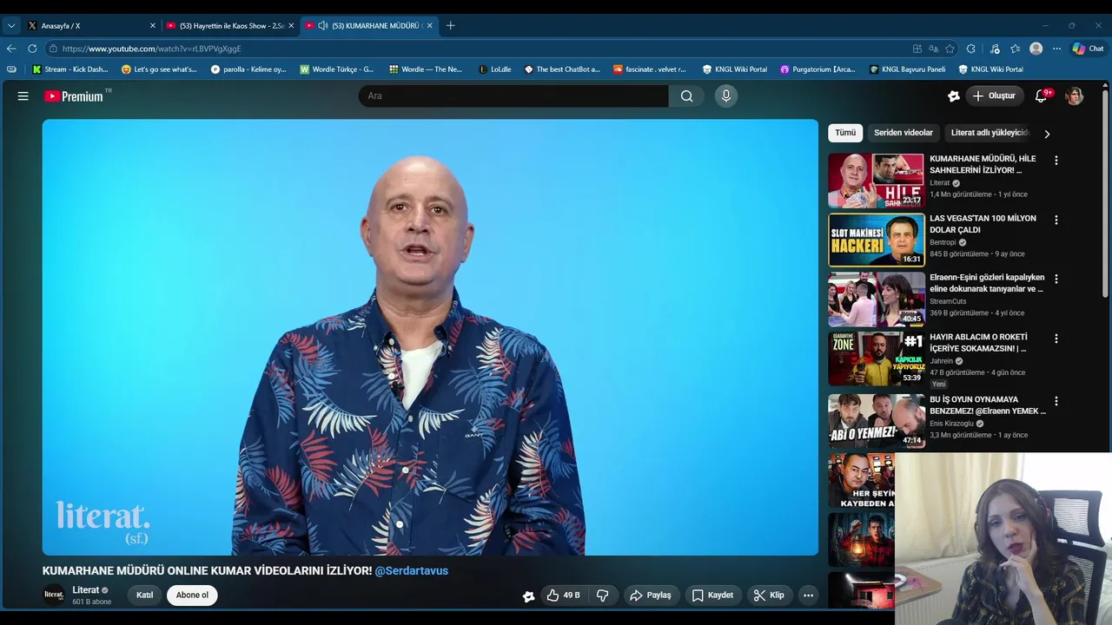Select Literat adlı yükleyiciden filter chip
Viewport: 1112px width, 625px height.
pos(990,133)
